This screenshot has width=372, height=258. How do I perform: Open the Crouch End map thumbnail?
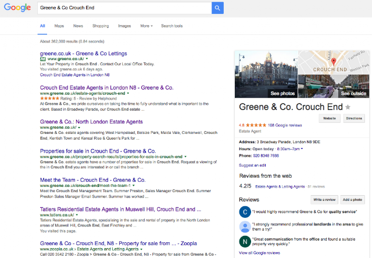coord(334,62)
